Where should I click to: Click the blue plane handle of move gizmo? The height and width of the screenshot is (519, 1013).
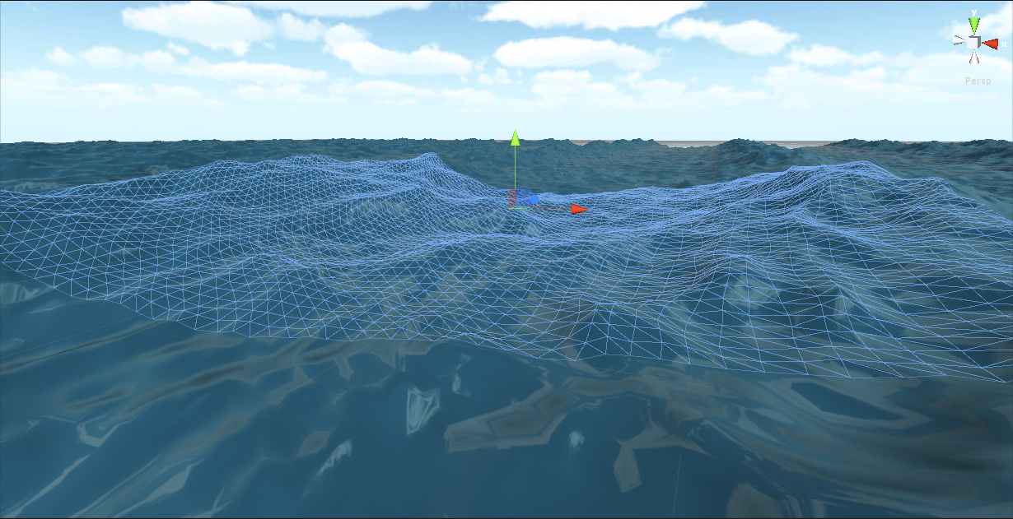point(523,197)
